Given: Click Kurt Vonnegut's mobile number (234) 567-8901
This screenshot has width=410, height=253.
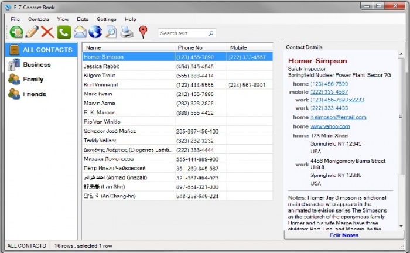Looking at the screenshot, I should (247, 85).
